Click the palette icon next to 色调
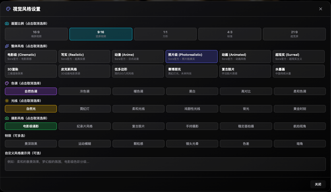The width and height of the screenshot is (331, 192). [x=7, y=83]
